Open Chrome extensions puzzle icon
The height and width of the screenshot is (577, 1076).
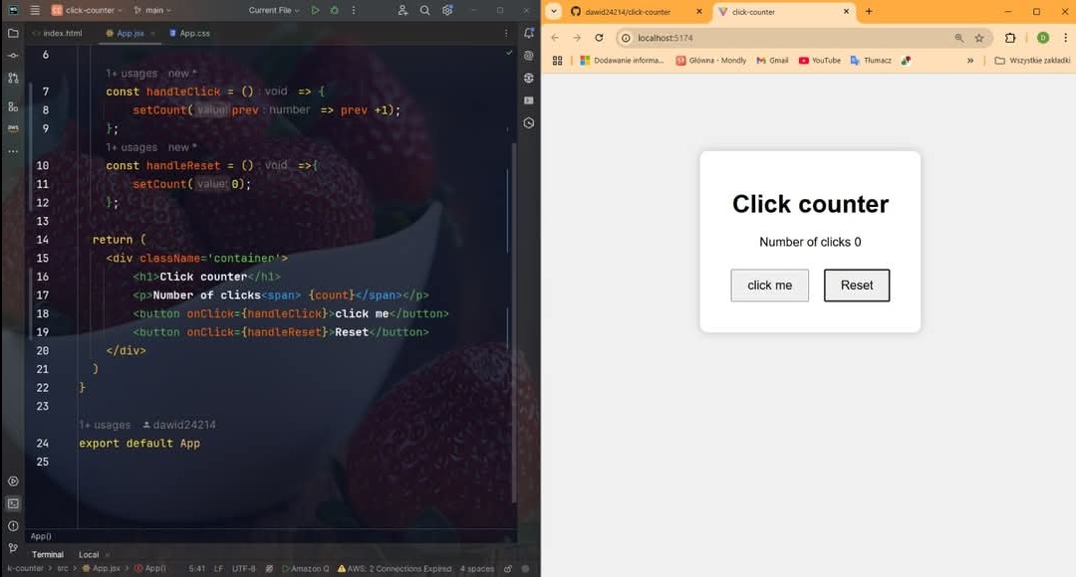(1009, 37)
